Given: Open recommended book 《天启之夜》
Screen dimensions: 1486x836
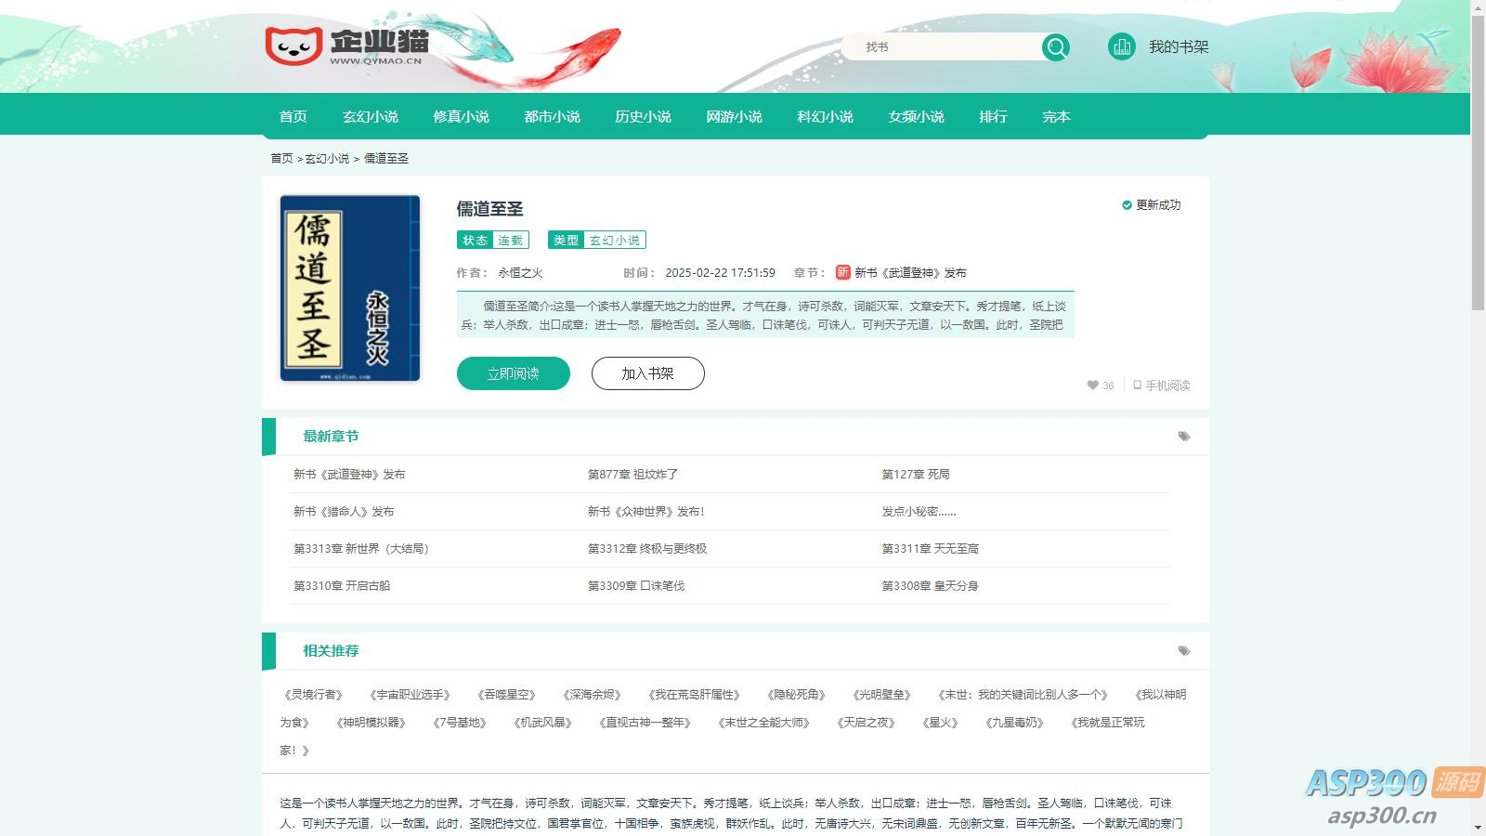Looking at the screenshot, I should 866,723.
